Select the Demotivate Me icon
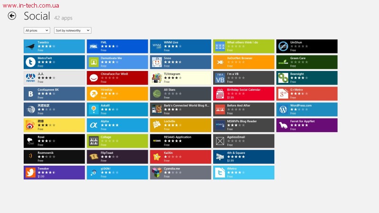 (93, 62)
